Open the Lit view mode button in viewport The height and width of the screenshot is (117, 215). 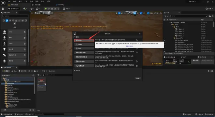point(45,13)
